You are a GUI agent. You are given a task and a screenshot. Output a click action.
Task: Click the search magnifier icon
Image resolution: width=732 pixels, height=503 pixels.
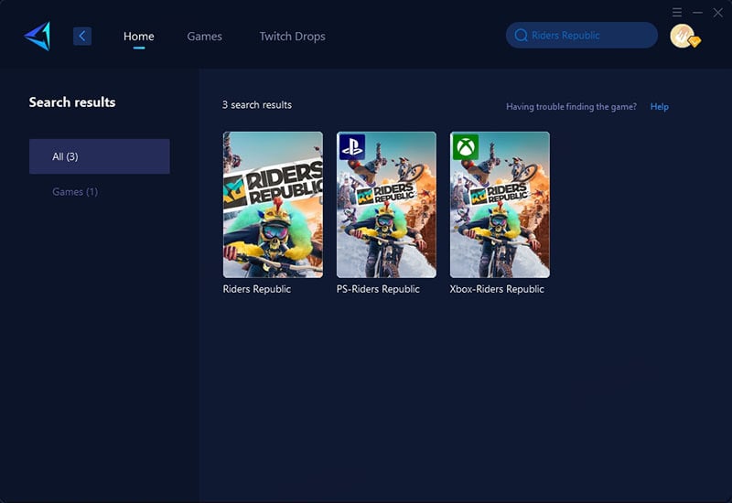point(521,36)
